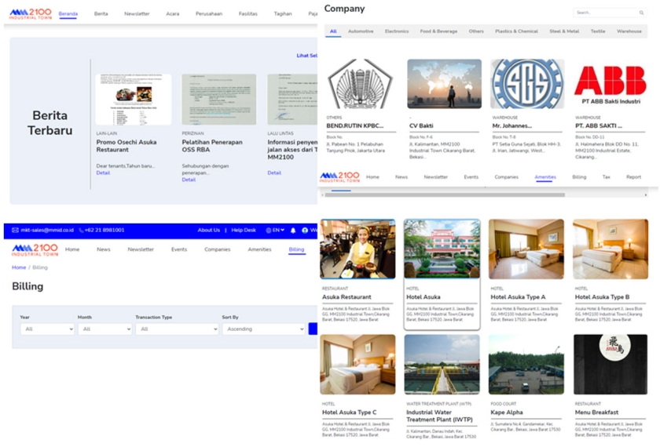This screenshot has width=660, height=447.
Task: Click the SGS gear logo
Action: (x=526, y=83)
